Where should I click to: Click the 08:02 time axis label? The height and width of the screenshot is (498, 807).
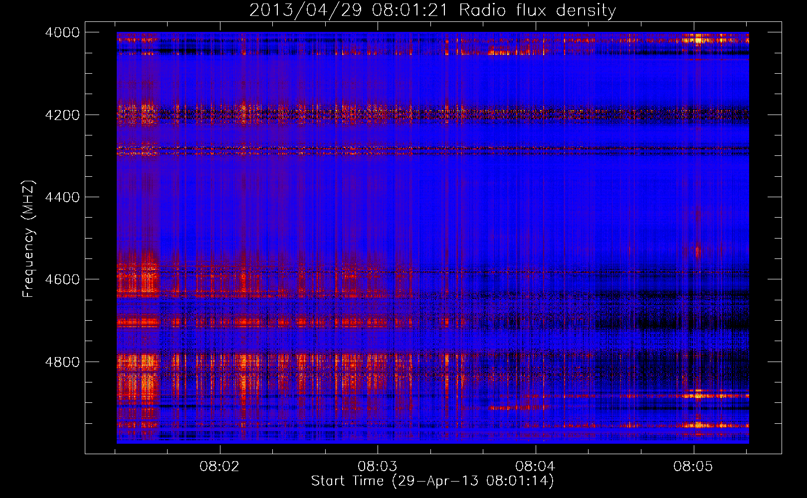[219, 467]
